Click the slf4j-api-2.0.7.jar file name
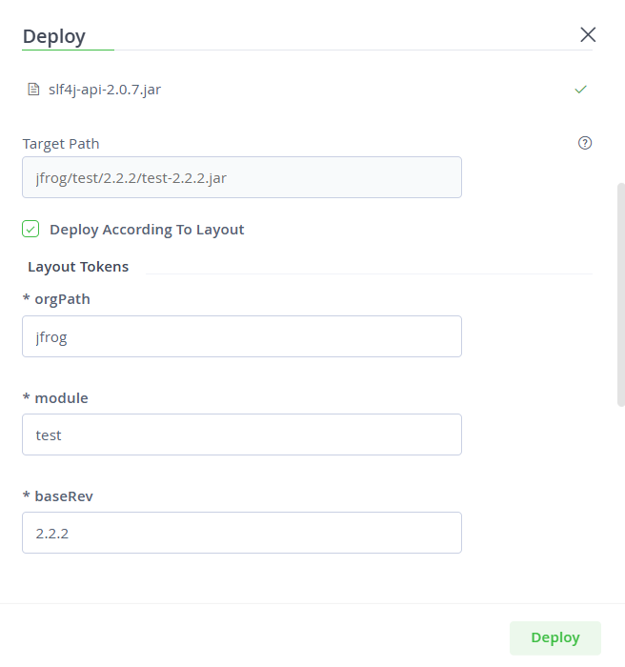Image resolution: width=625 pixels, height=667 pixels. point(105,90)
